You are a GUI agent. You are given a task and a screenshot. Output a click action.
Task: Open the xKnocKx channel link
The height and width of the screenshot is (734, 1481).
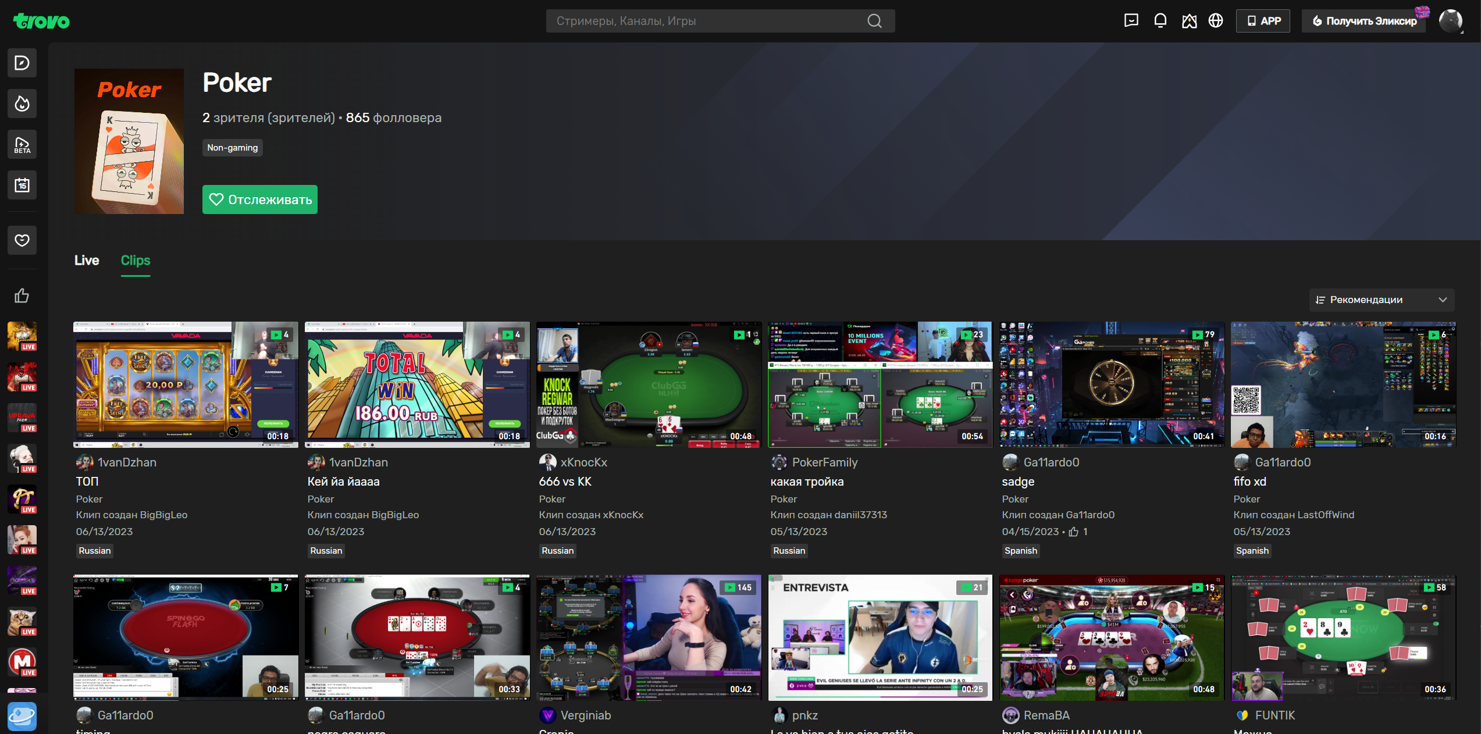(x=583, y=462)
